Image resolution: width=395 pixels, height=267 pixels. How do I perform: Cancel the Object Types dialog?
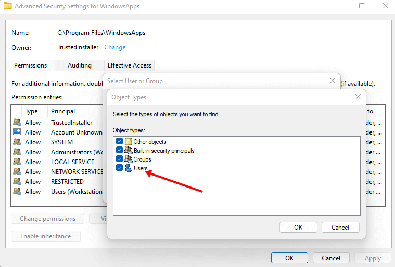pyautogui.click(x=340, y=228)
